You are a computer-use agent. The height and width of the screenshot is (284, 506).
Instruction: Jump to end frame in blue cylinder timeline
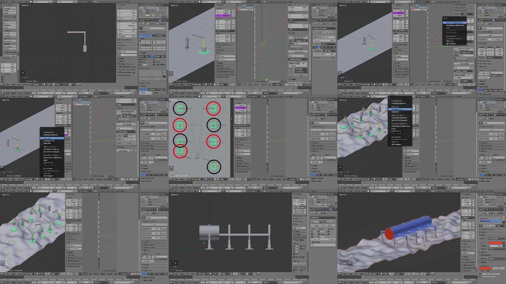click(x=430, y=282)
